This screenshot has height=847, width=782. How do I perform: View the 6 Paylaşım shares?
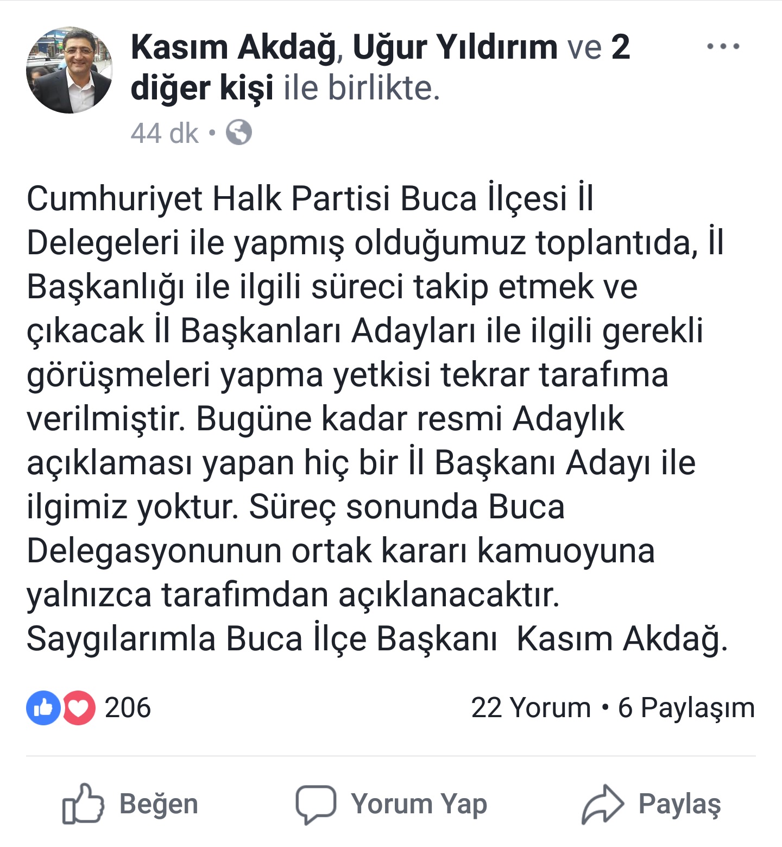pyautogui.click(x=686, y=708)
